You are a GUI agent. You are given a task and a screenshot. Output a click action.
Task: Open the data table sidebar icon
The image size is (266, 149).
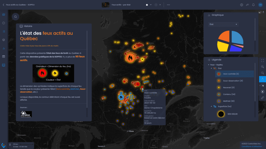(4, 57)
